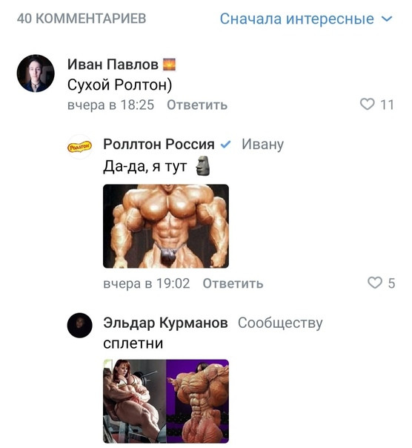Open Роллтон Россия logo avatar
The height and width of the screenshot is (448, 412).
pos(80,147)
